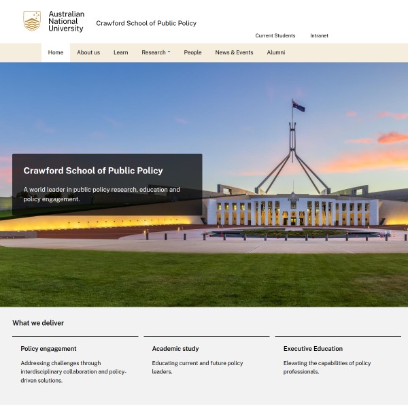Open the Crawford School of Public Policy title link
This screenshot has width=408, height=408.
[x=146, y=23]
